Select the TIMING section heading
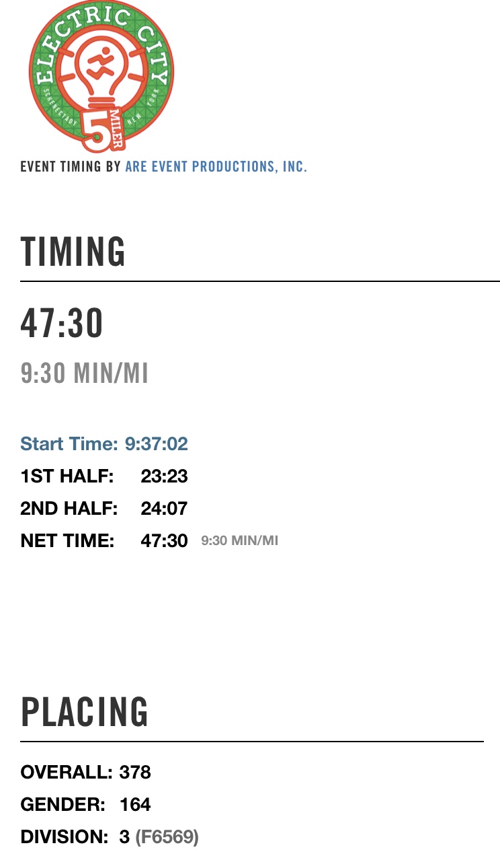This screenshot has height=860, width=500. 73,252
